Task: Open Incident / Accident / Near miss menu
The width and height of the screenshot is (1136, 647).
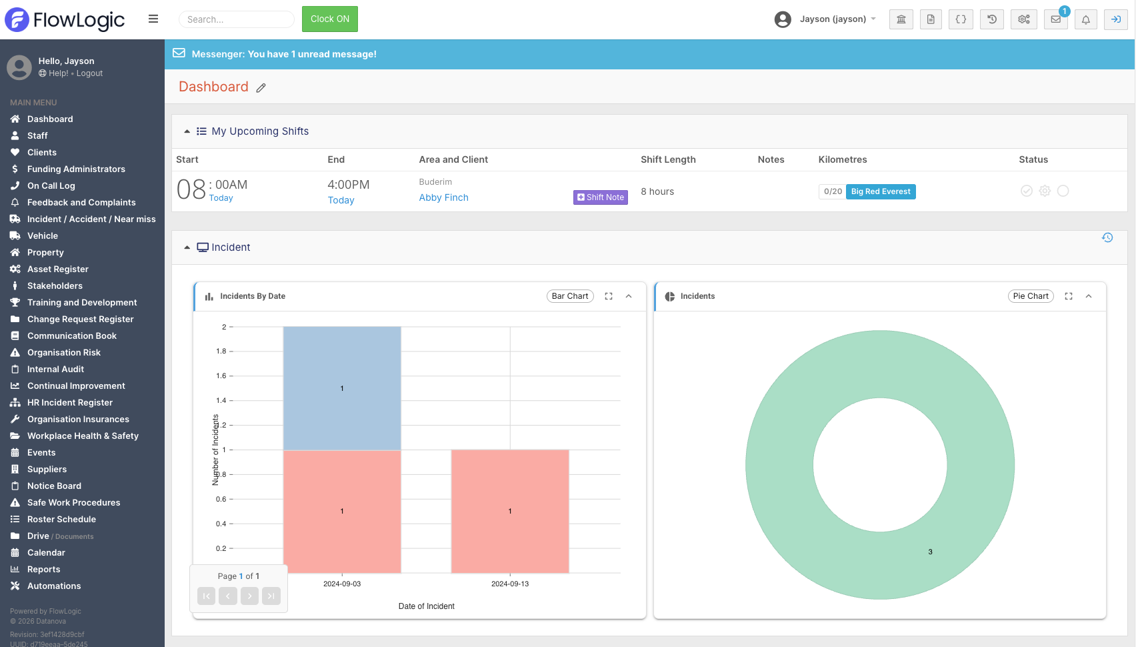Action: click(91, 219)
